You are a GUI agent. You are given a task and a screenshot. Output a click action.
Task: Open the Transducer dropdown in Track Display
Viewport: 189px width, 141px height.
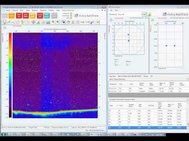130,14
